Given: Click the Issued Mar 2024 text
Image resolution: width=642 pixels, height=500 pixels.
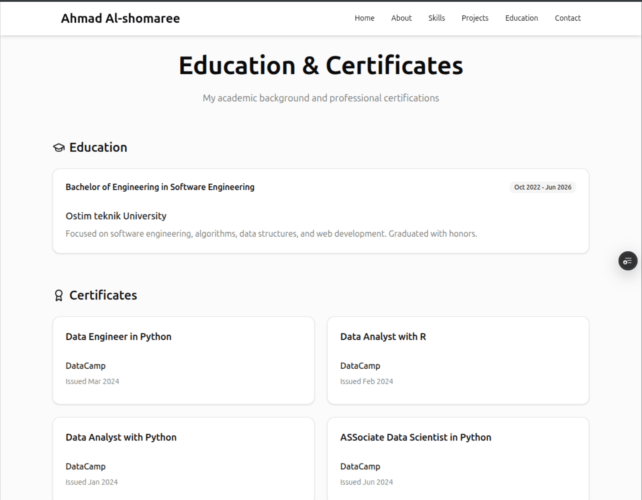Looking at the screenshot, I should point(92,381).
